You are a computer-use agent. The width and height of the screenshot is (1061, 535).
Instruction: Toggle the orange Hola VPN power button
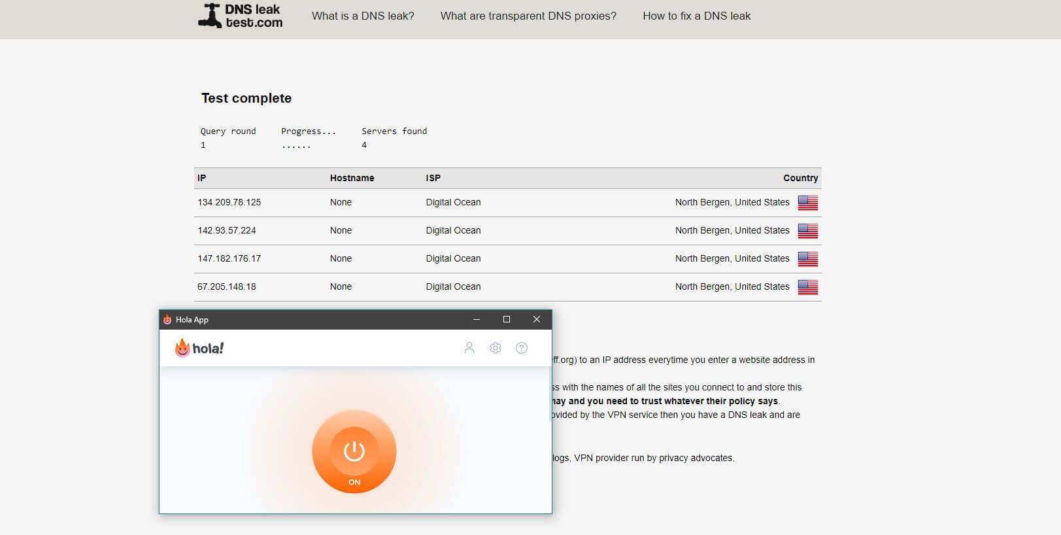pyautogui.click(x=354, y=451)
